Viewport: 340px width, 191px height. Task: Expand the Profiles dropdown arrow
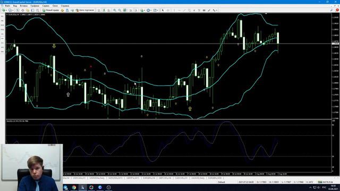tap(13, 10)
